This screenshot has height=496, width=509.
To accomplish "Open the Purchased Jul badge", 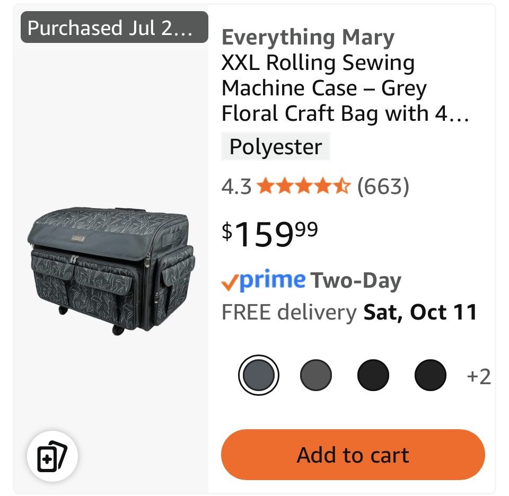I will tap(114, 28).
